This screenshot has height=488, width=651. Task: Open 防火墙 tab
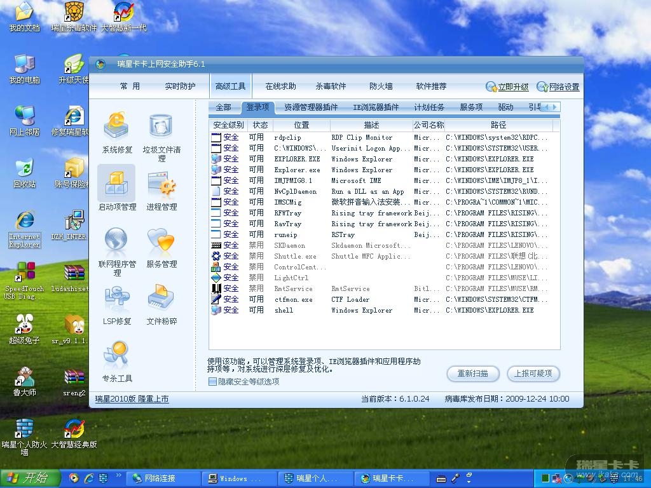pos(381,86)
